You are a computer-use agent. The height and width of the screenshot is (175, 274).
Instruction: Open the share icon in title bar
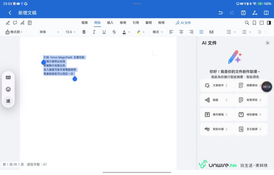coord(255,13)
